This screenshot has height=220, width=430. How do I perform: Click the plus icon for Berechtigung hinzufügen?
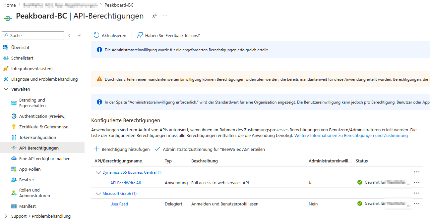click(x=96, y=149)
